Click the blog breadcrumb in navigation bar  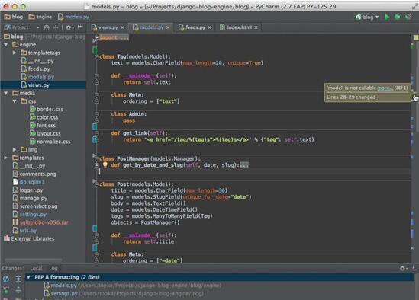coord(14,17)
